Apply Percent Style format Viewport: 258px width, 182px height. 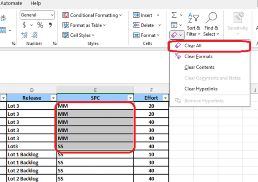point(40,25)
